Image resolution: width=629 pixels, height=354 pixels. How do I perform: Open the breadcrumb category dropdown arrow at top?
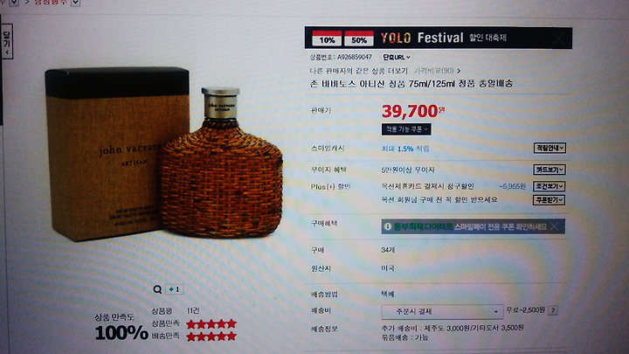pos(75,3)
